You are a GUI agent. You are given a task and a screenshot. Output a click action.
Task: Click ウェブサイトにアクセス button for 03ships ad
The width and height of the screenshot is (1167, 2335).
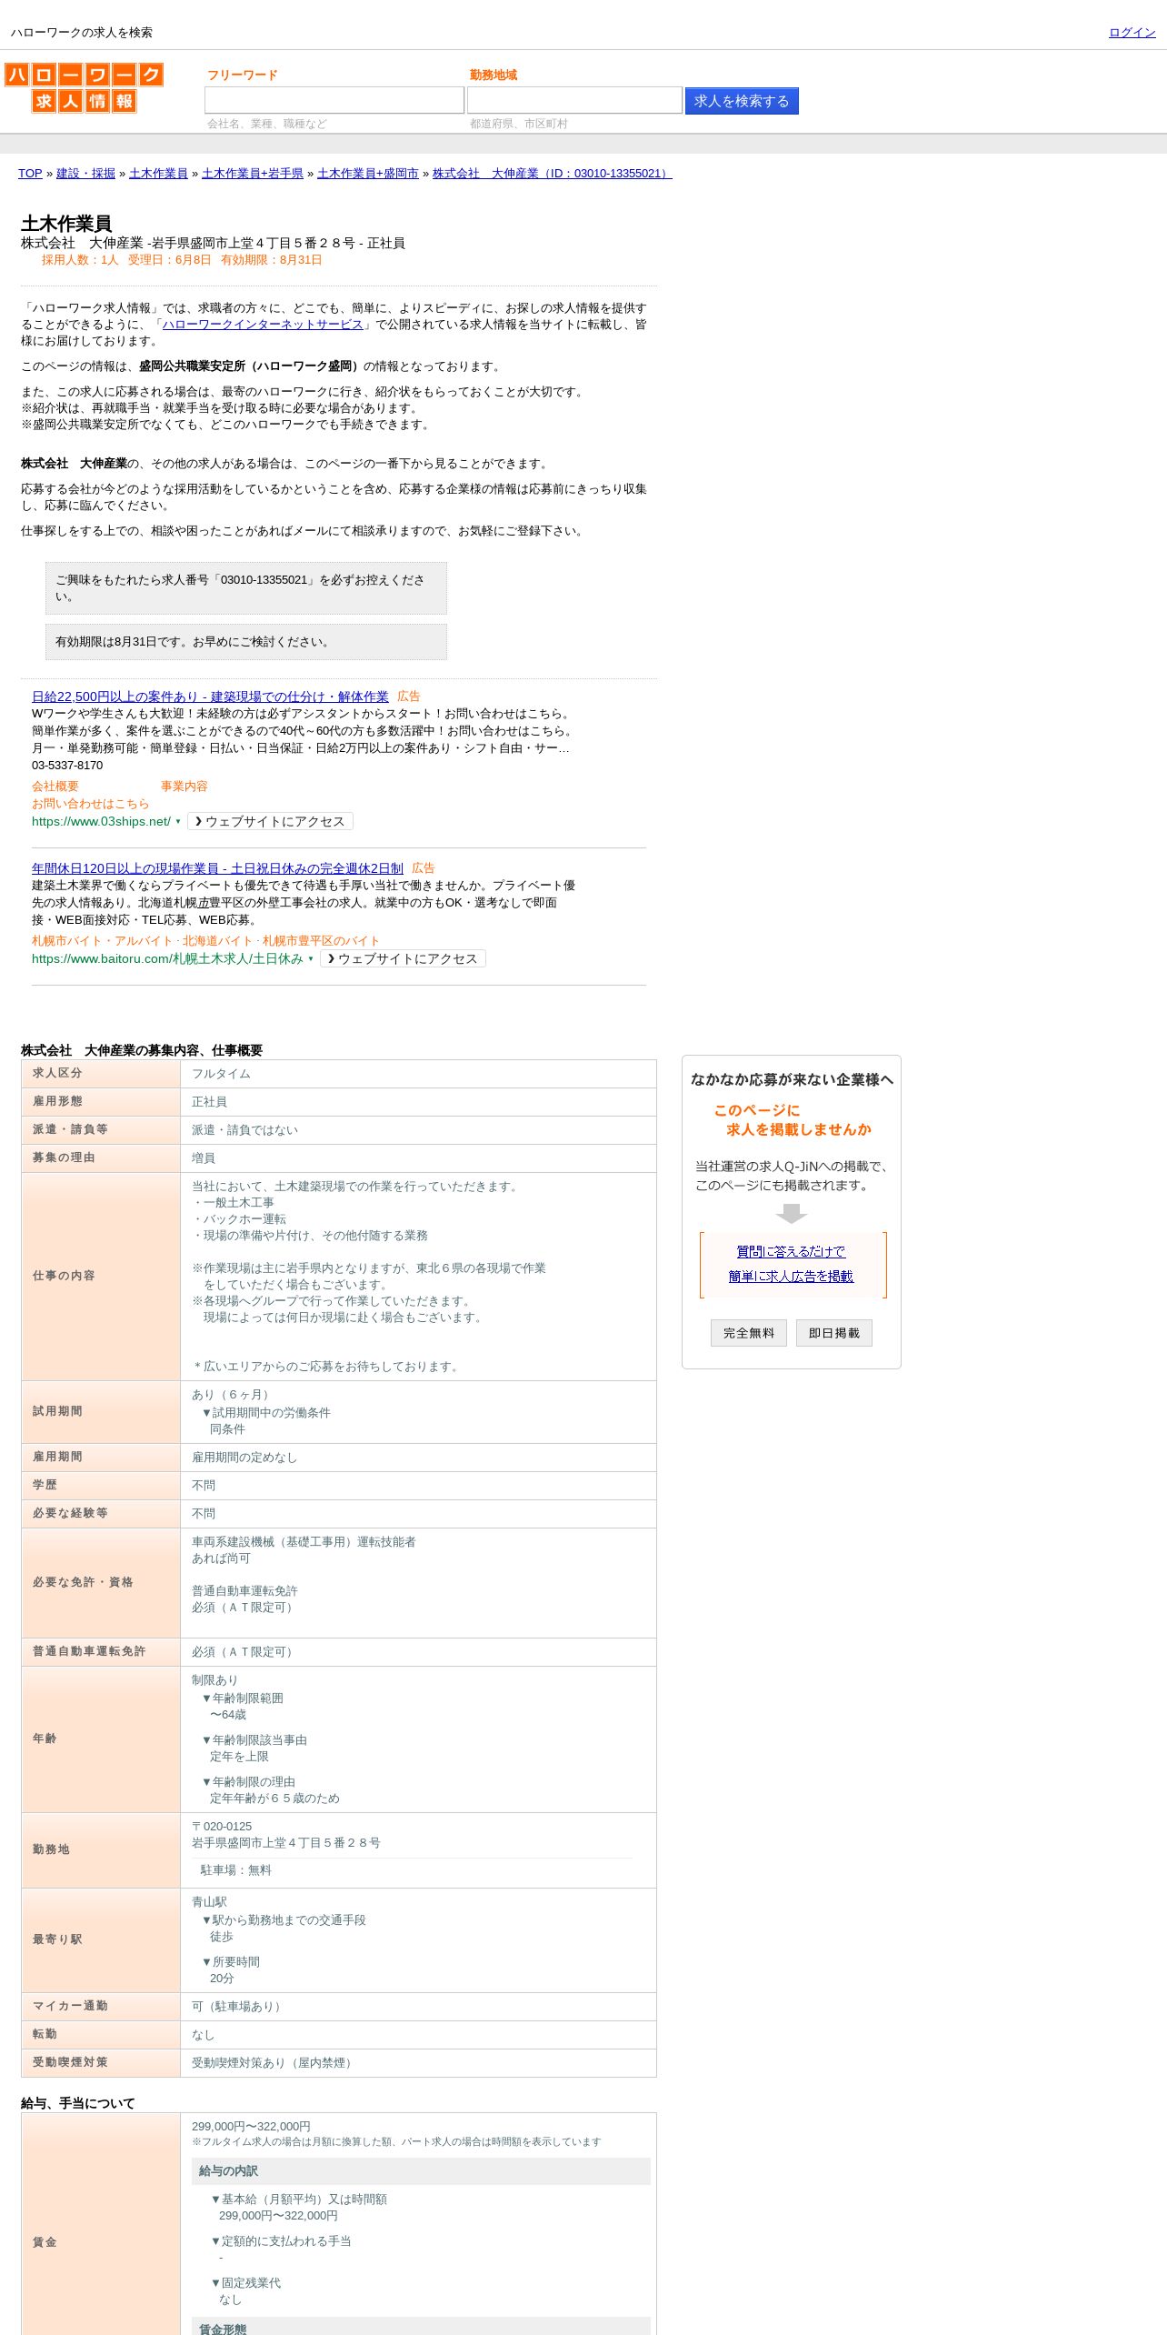tap(270, 821)
